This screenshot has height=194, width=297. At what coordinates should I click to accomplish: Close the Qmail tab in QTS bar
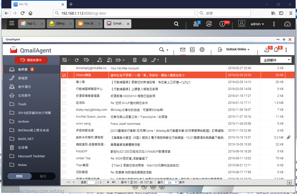[128, 24]
